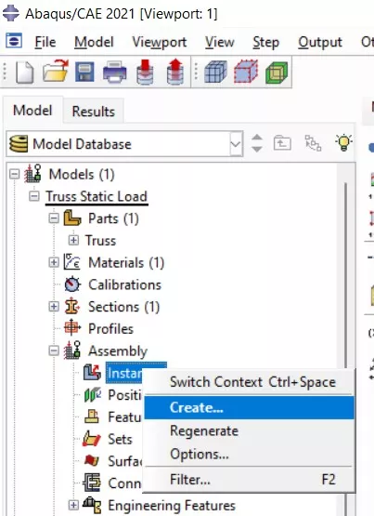Select the green nested cube icon
This screenshot has width=374, height=516.
click(277, 73)
